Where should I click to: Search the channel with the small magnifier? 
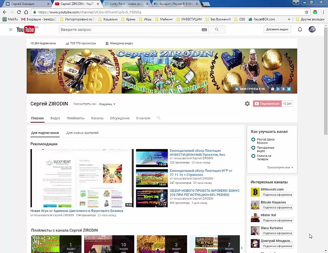click(159, 118)
